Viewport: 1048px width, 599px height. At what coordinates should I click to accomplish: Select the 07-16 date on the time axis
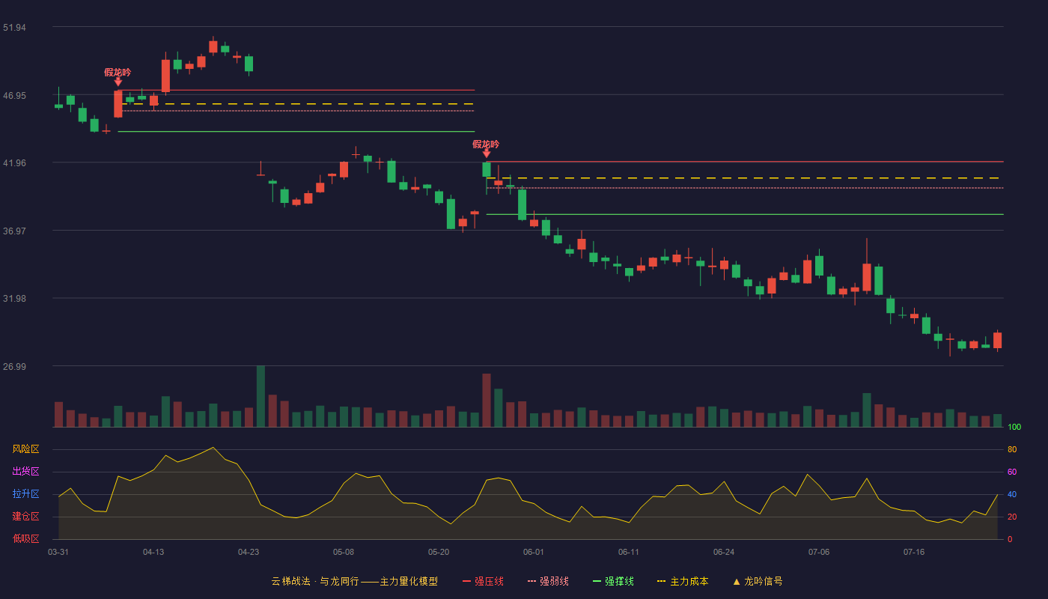tap(914, 552)
